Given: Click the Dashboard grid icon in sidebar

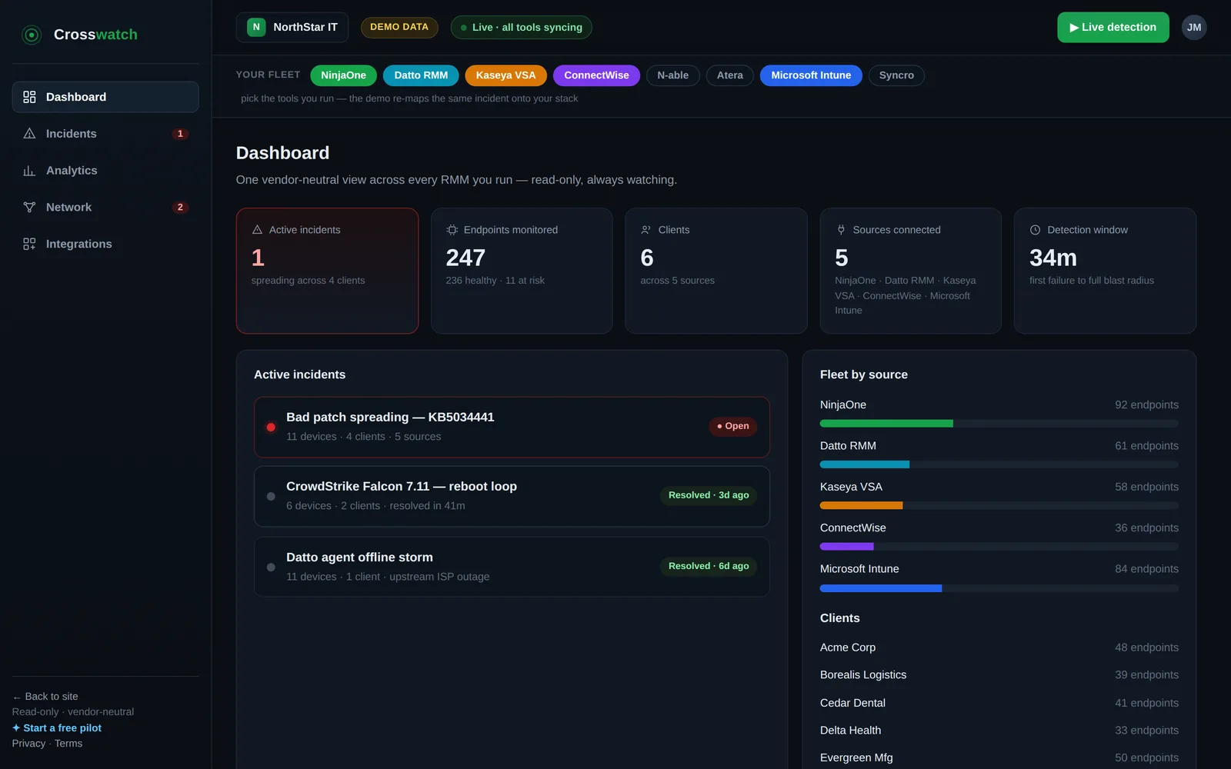Looking at the screenshot, I should [29, 97].
